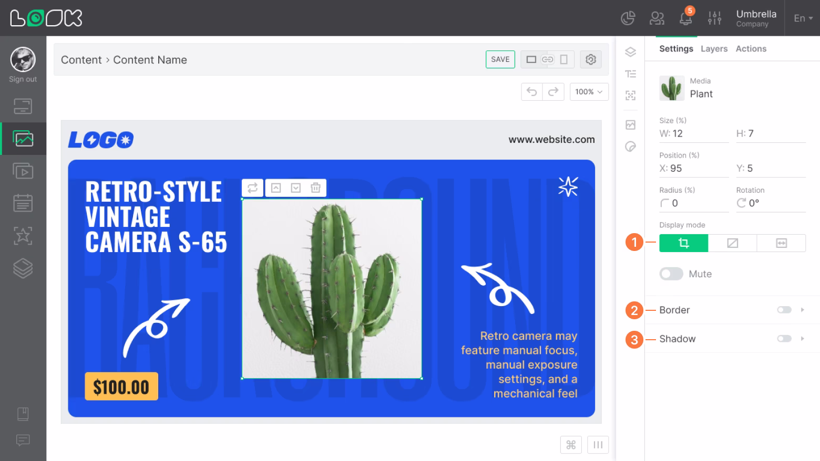The image size is (820, 461).
Task: Click the media replace icon above the cactus
Action: tap(252, 187)
